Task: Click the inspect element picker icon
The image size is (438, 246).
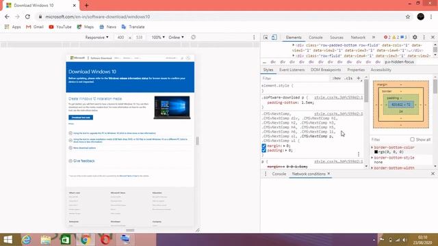Action: (x=266, y=38)
